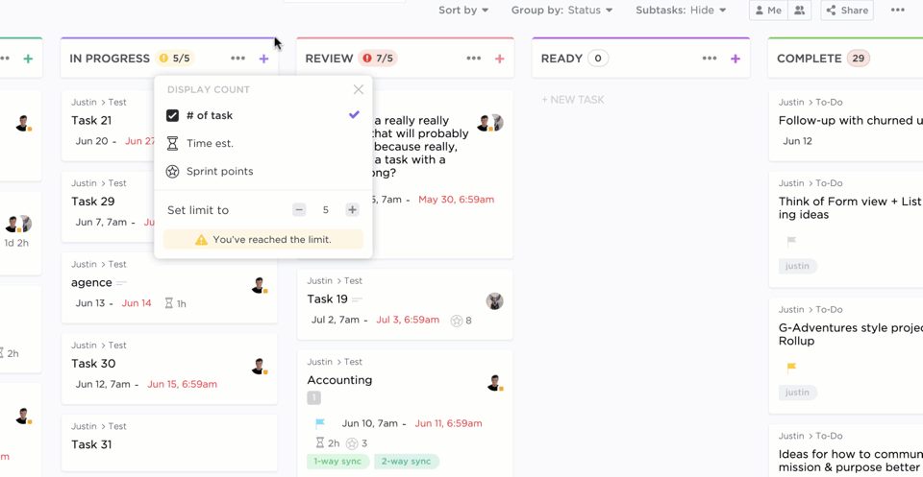
Task: Click the "You've reached the limit" warning banner
Action: tap(263, 239)
